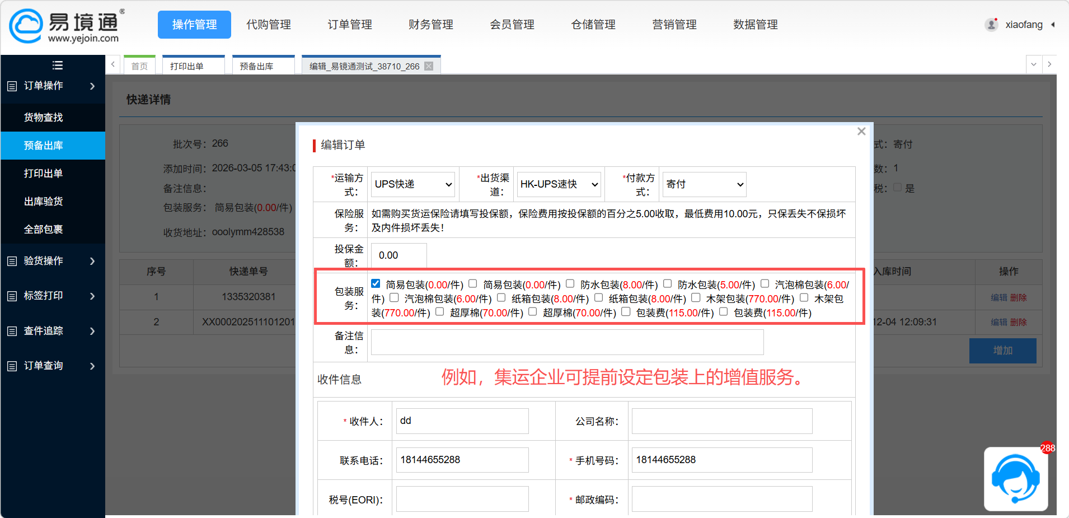Close the 编辑_易镜通测试_38710_266 tab
Screen dimensions: 1069x518
coord(429,66)
